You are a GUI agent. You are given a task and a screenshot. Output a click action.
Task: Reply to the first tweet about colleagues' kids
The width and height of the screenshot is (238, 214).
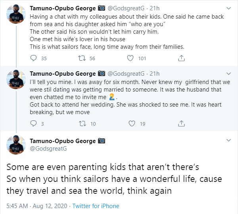pyautogui.click(x=33, y=59)
